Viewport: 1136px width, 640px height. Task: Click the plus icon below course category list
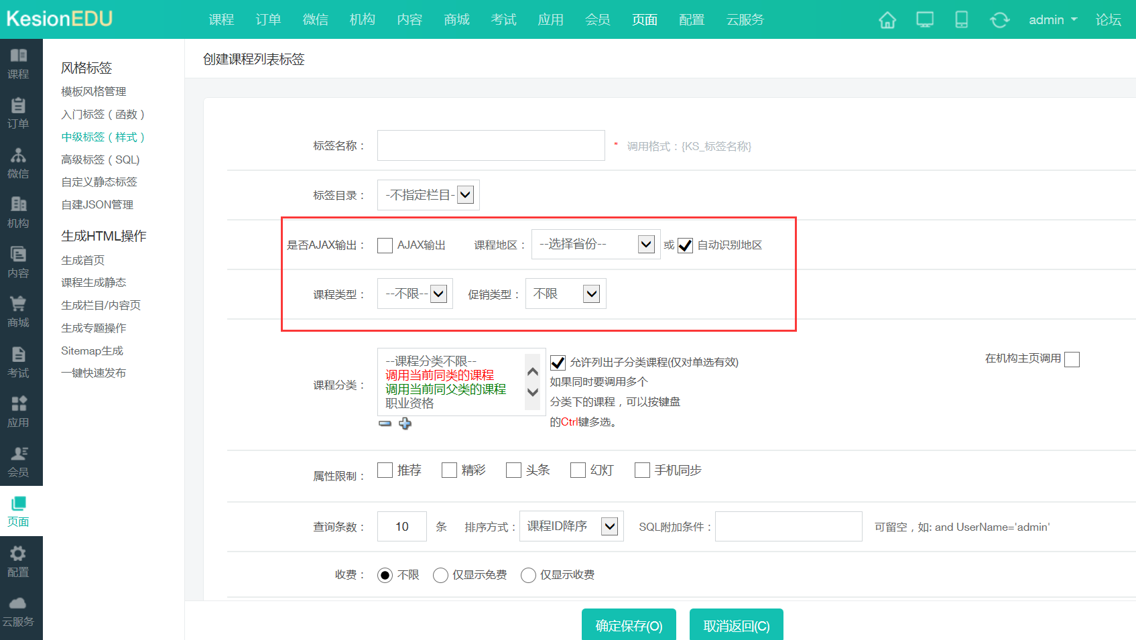click(405, 424)
